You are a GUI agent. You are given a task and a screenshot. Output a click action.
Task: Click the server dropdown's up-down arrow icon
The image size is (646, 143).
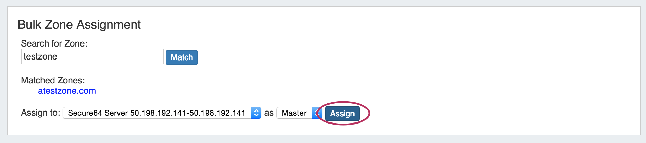(256, 113)
